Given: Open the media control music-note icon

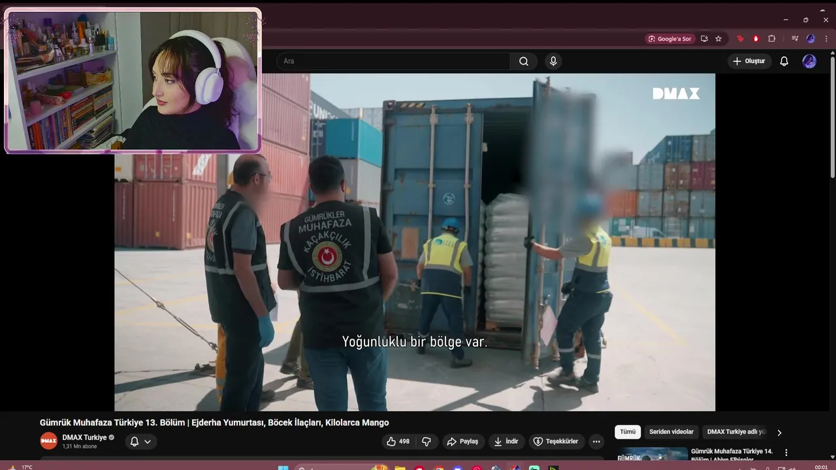Looking at the screenshot, I should point(795,39).
